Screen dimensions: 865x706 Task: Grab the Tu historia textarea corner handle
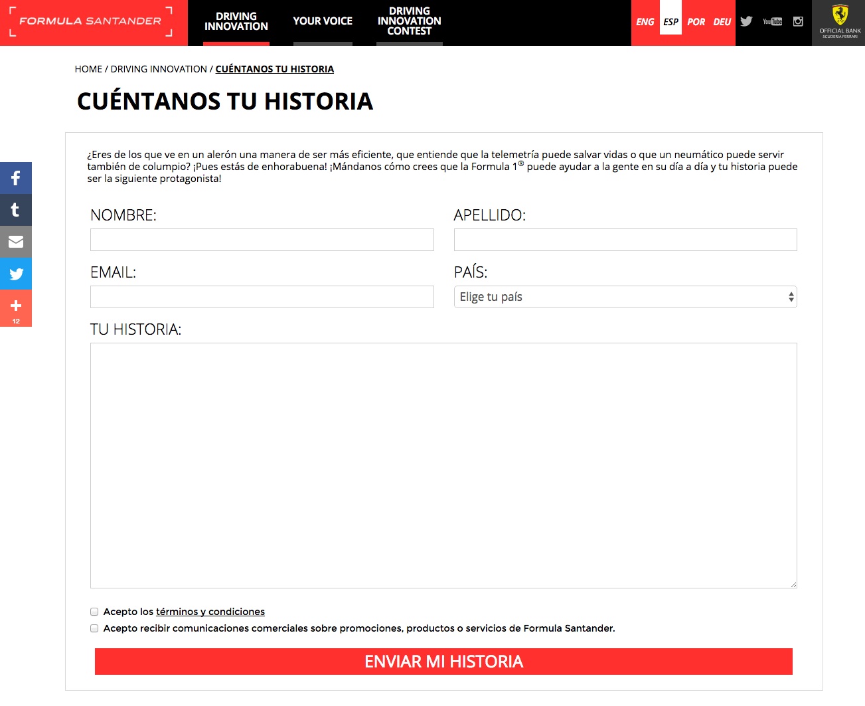[x=793, y=584]
